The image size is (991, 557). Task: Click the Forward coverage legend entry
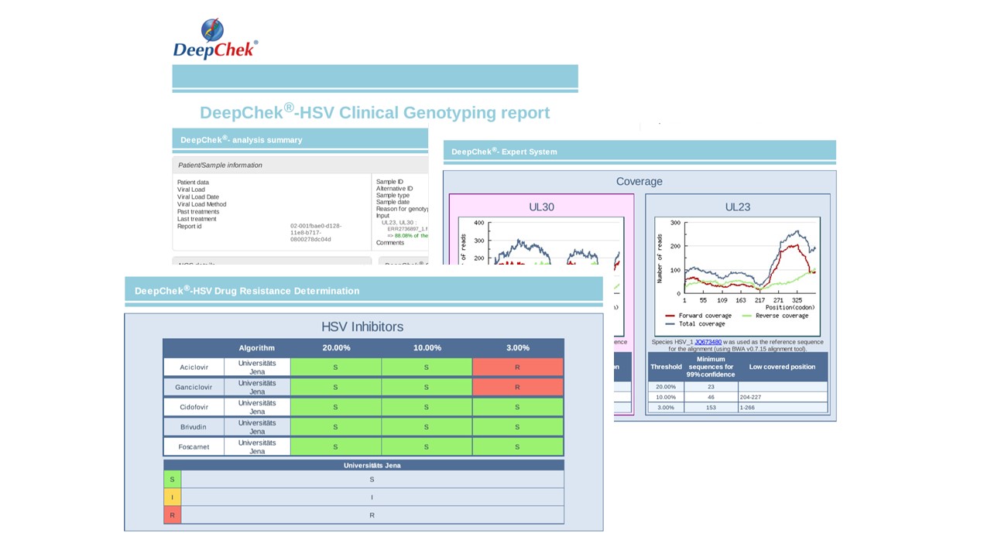pos(698,316)
